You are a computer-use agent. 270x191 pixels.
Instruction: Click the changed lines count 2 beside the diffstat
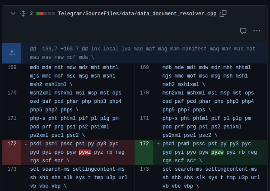tap(32, 14)
